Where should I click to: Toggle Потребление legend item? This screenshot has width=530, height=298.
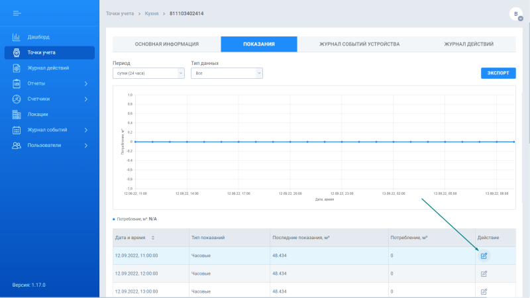pos(135,219)
